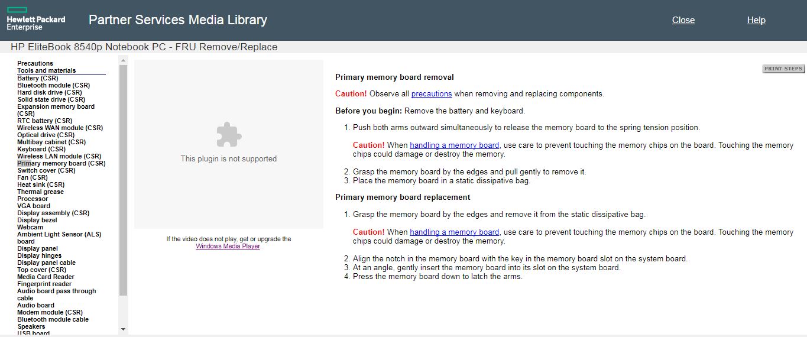Open Display bezel procedure

tap(37, 220)
